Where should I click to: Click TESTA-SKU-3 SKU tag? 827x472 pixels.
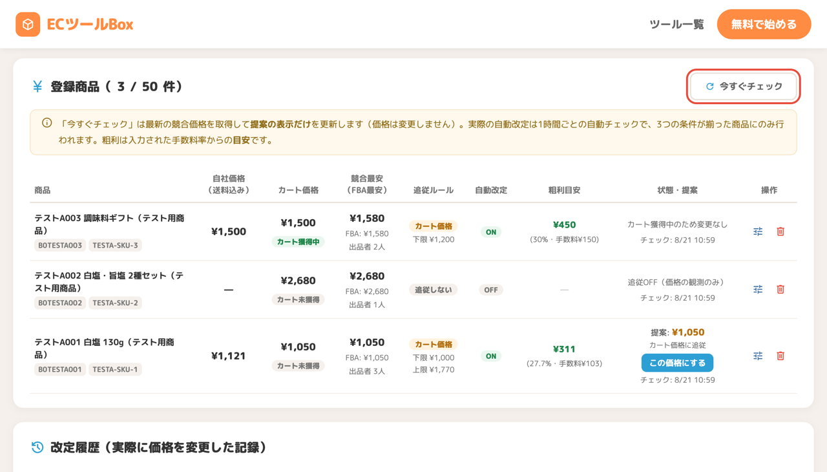coord(115,245)
